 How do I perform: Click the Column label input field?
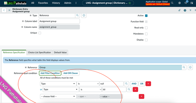pyautogui.click(x=59, y=21)
